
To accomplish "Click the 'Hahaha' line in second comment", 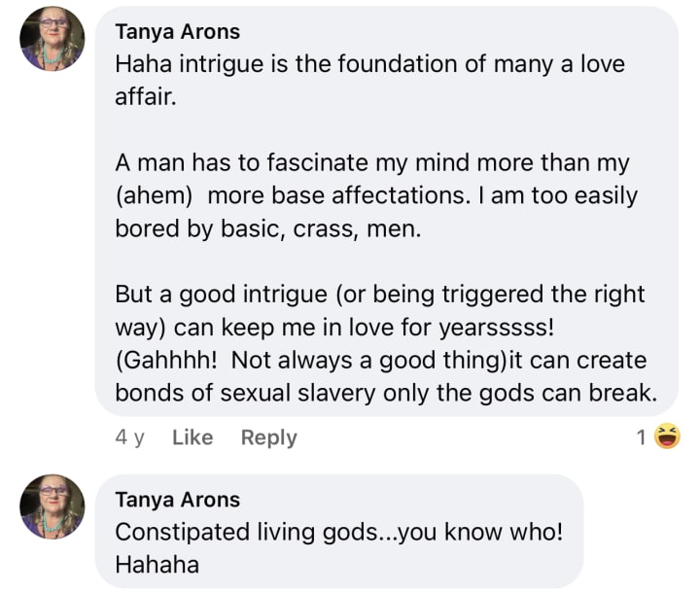I will (157, 564).
